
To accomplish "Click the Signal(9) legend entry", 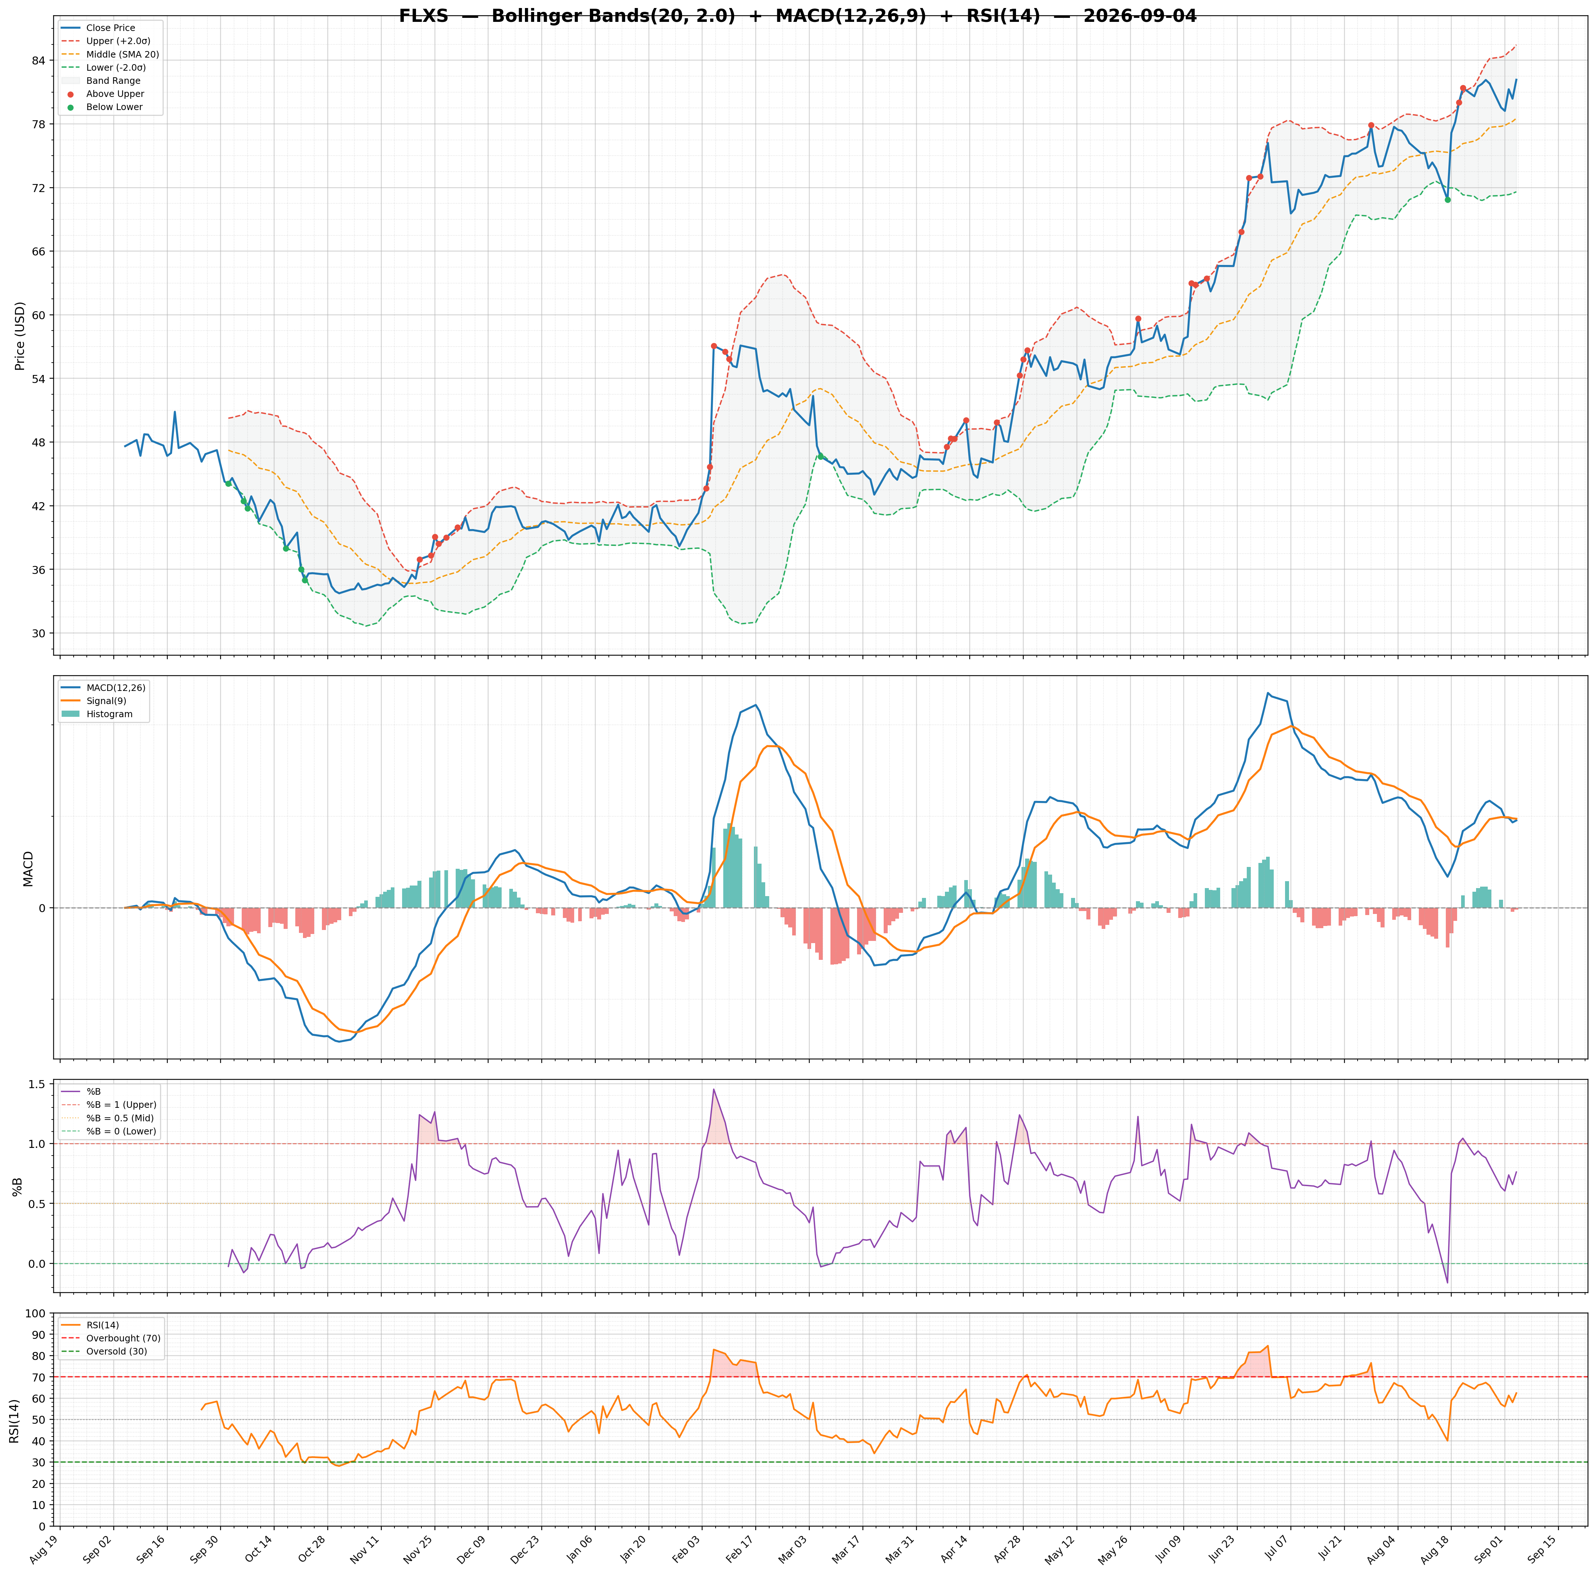I will tap(94, 701).
